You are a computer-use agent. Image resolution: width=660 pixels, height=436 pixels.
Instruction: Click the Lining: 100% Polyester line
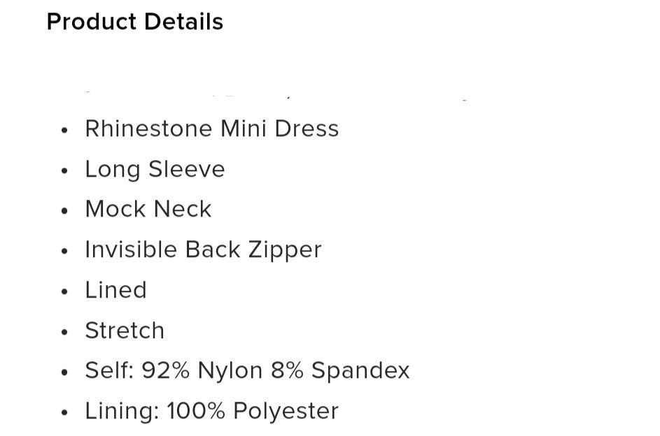[x=212, y=412]
